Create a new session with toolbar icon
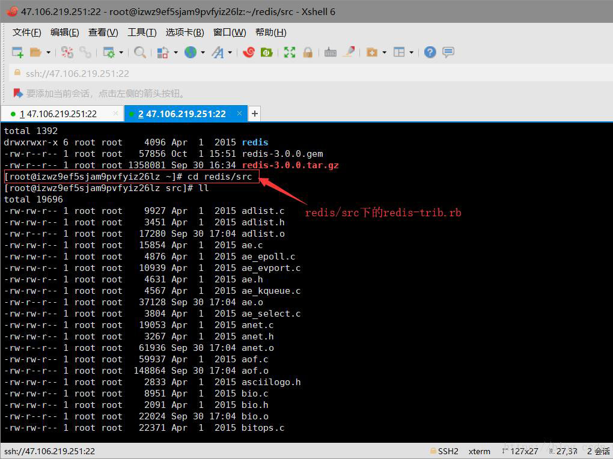The height and width of the screenshot is (459, 613). [x=17, y=52]
